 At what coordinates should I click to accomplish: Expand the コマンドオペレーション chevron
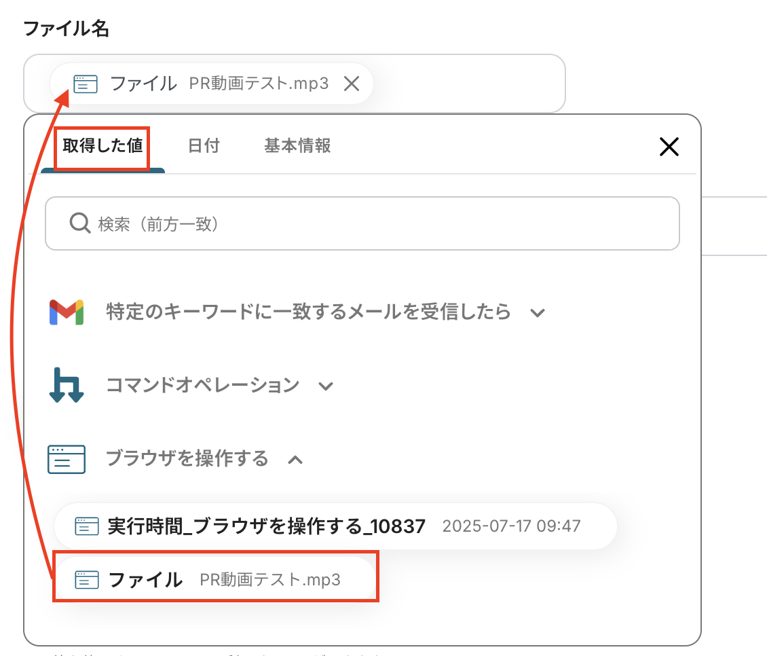click(326, 386)
